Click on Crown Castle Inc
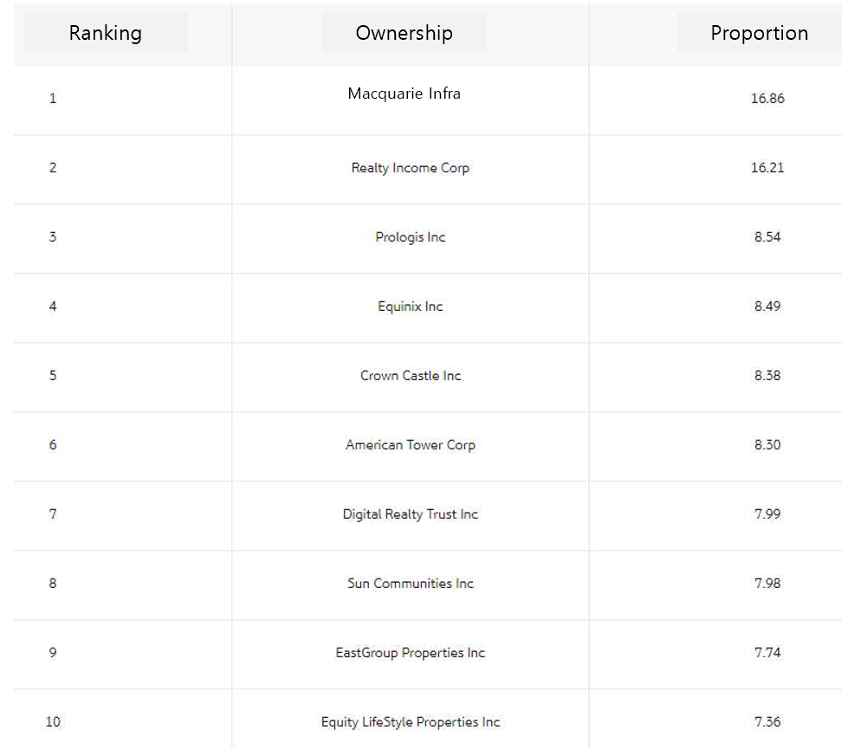The height and width of the screenshot is (749, 854). (411, 376)
